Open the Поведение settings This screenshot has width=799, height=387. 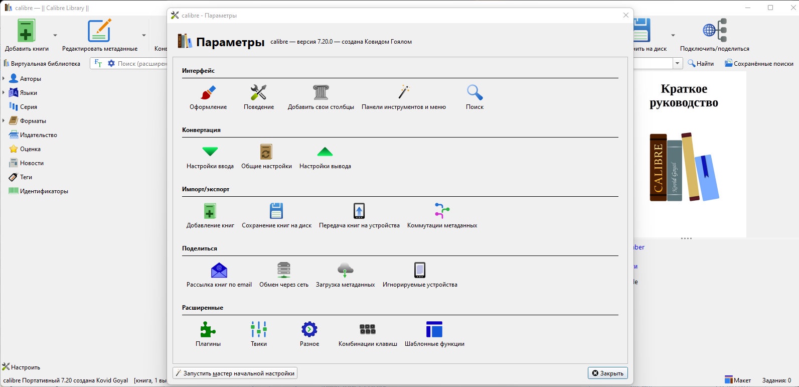click(x=259, y=97)
